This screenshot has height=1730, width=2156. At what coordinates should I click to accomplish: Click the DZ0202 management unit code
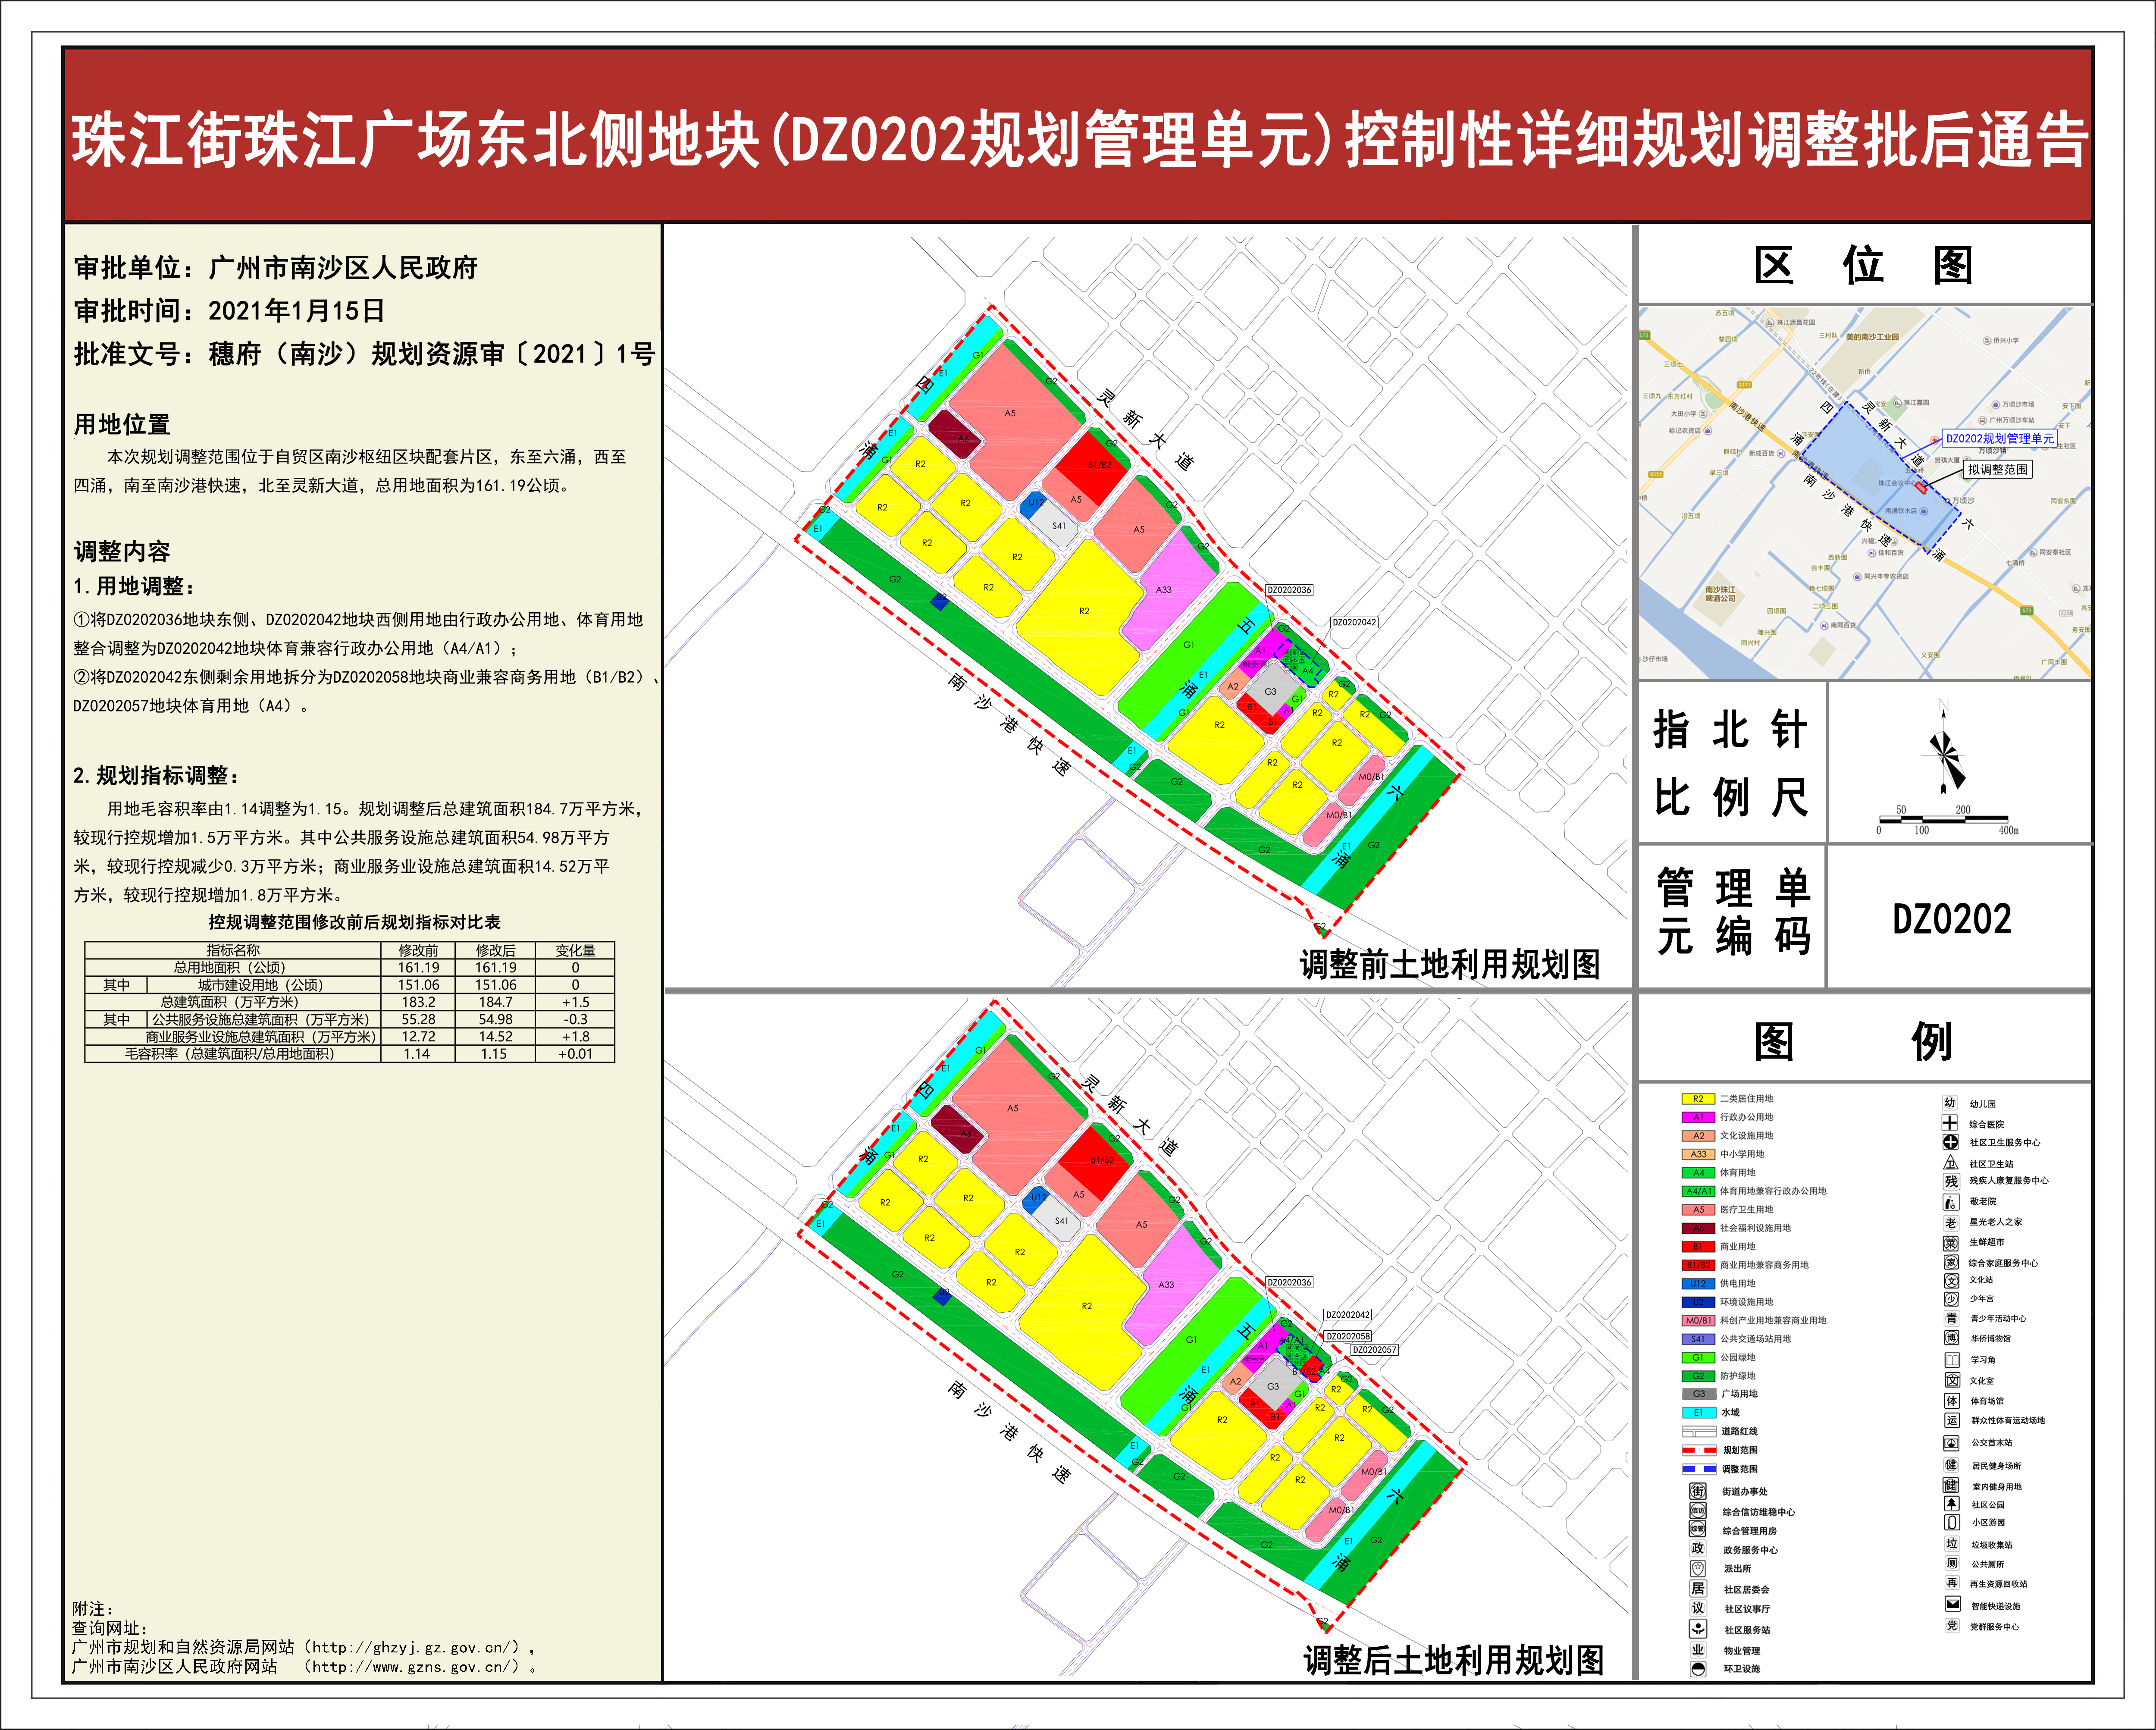(1951, 919)
